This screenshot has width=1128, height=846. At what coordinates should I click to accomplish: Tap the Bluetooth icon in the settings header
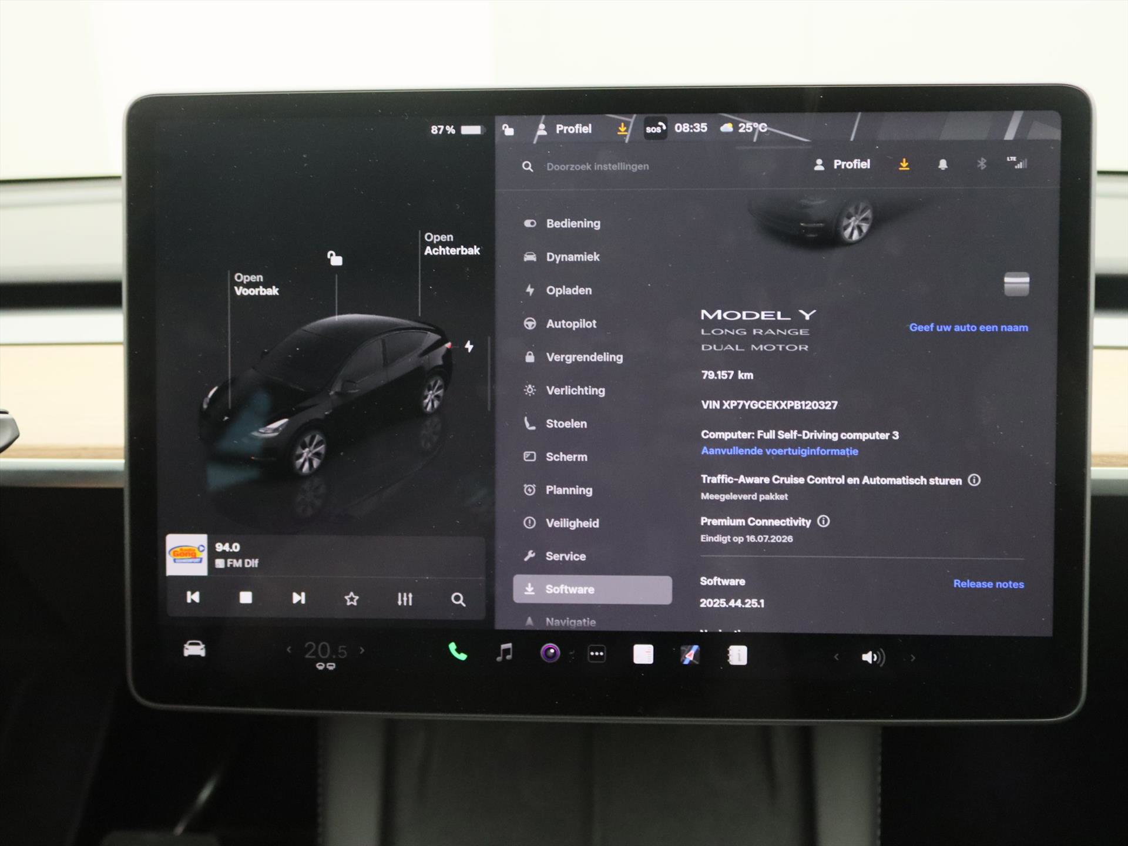[x=981, y=164]
